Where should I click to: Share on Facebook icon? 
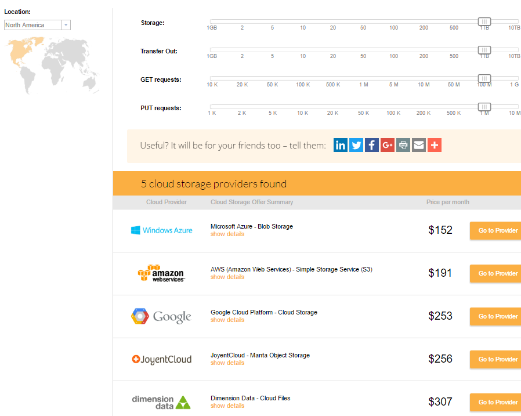coord(371,145)
